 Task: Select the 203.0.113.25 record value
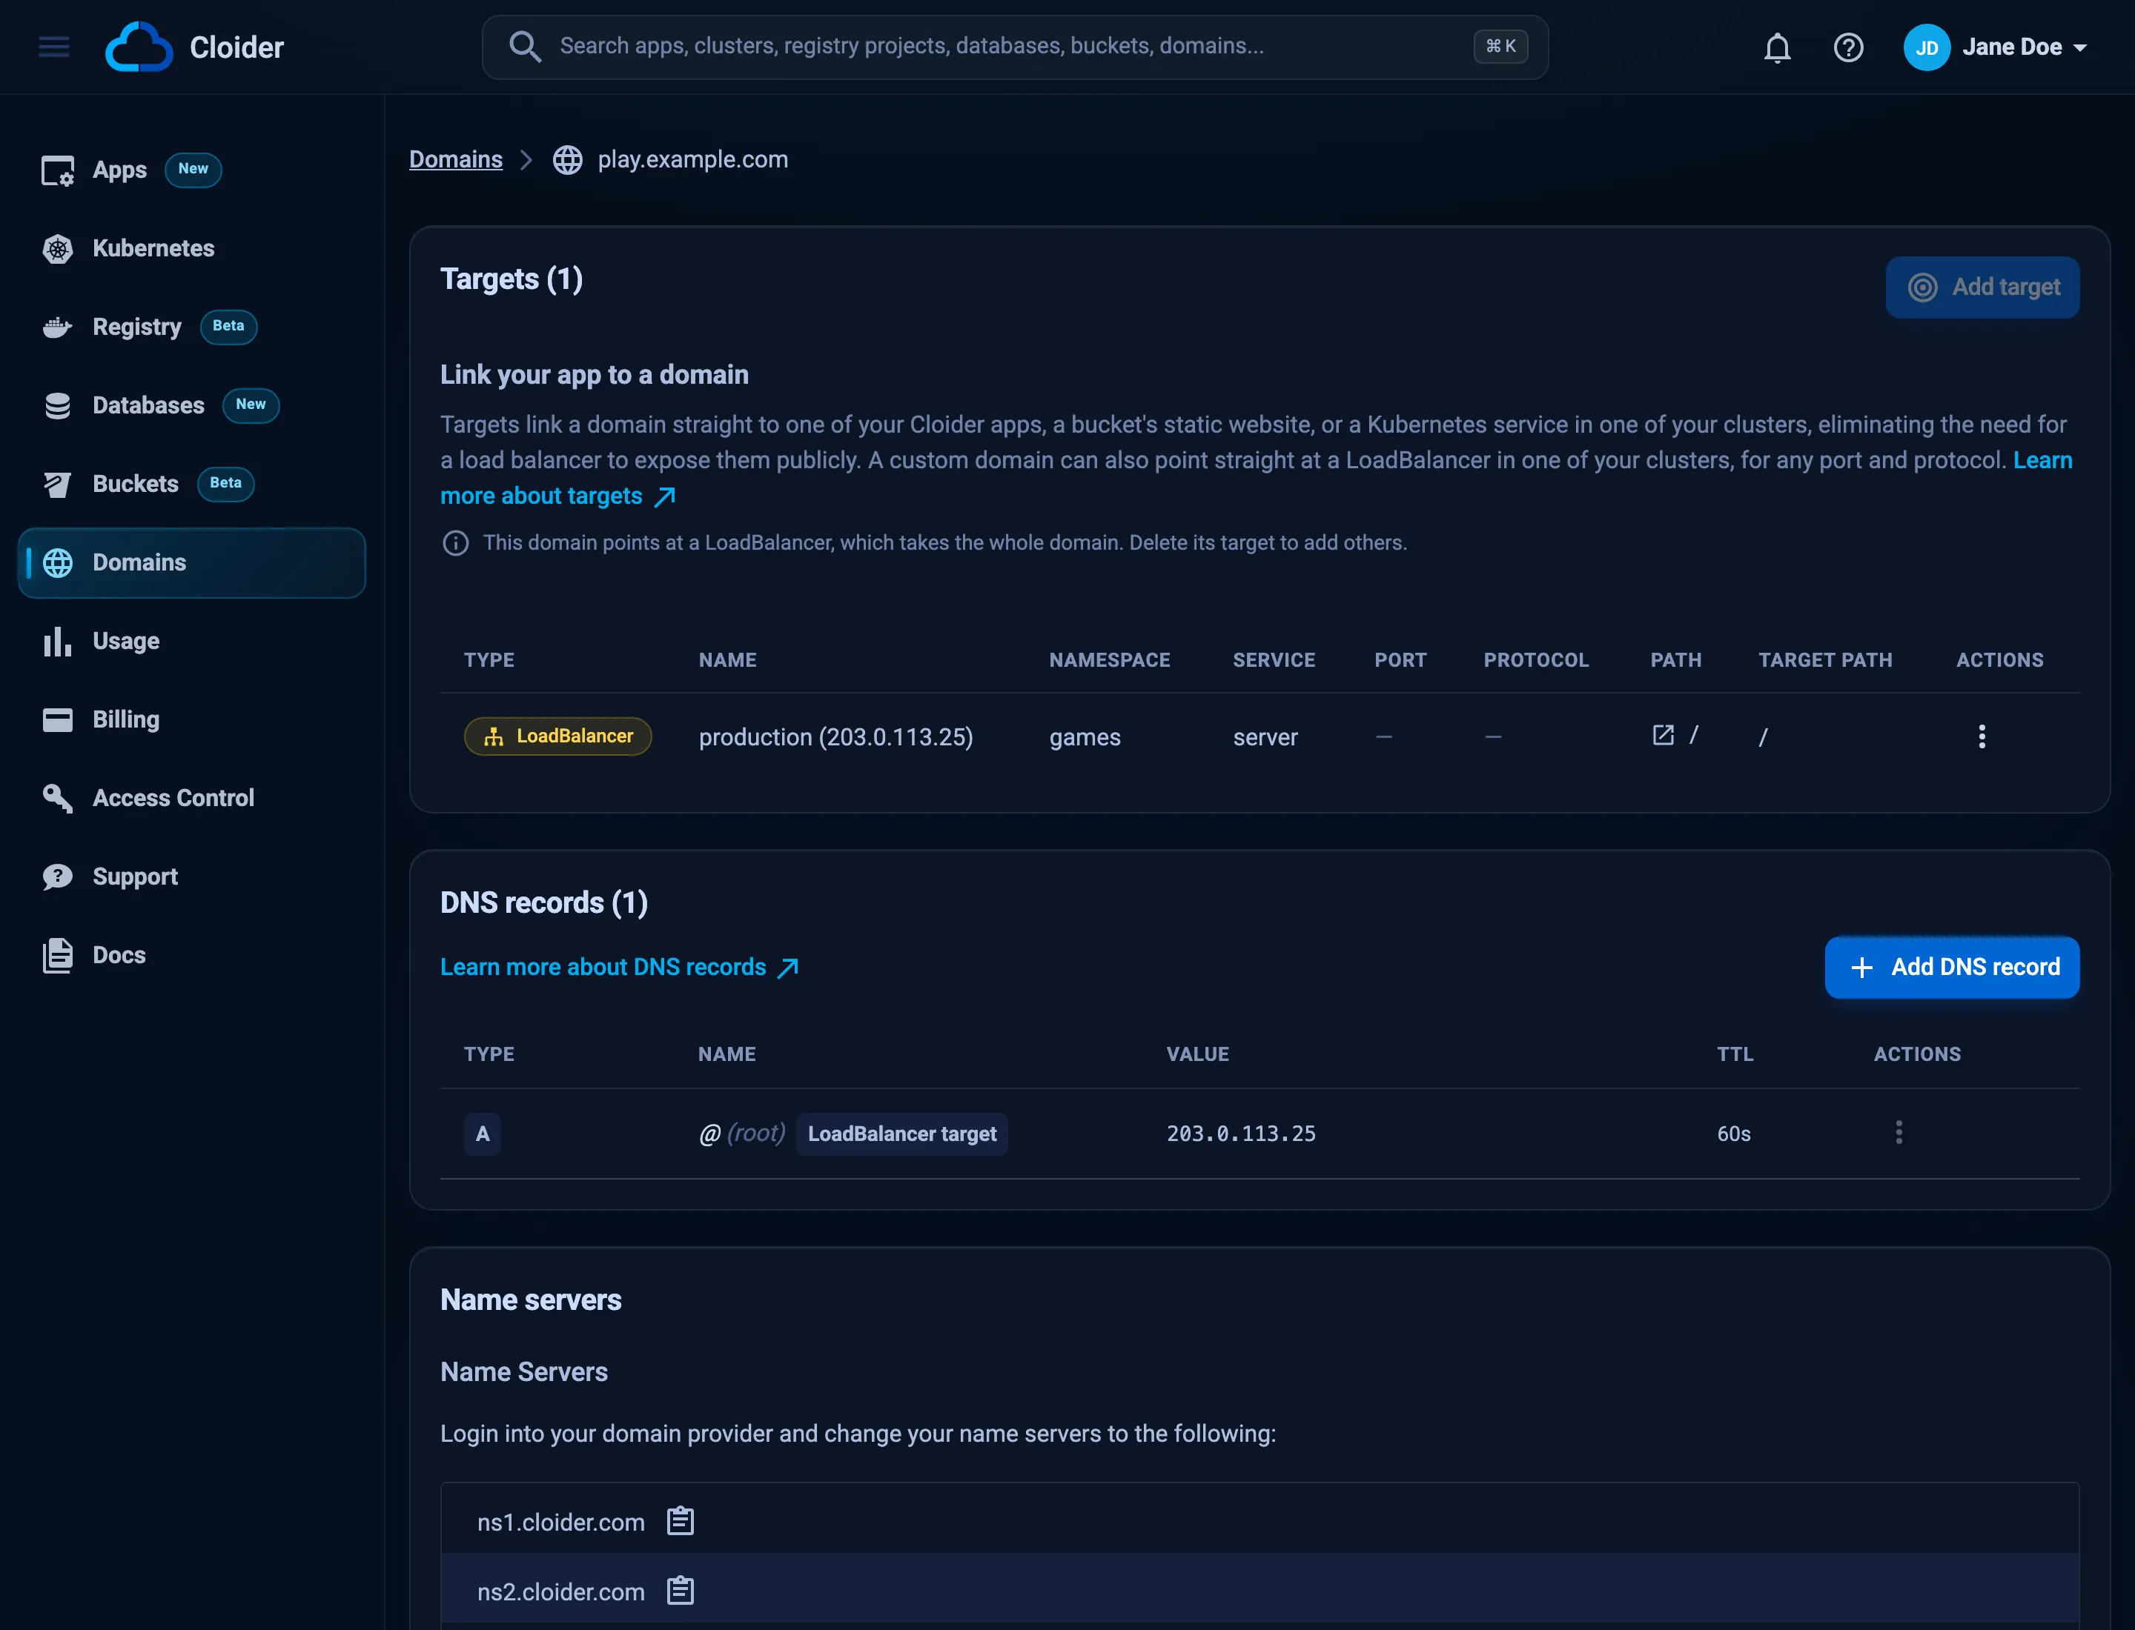[x=1241, y=1134]
